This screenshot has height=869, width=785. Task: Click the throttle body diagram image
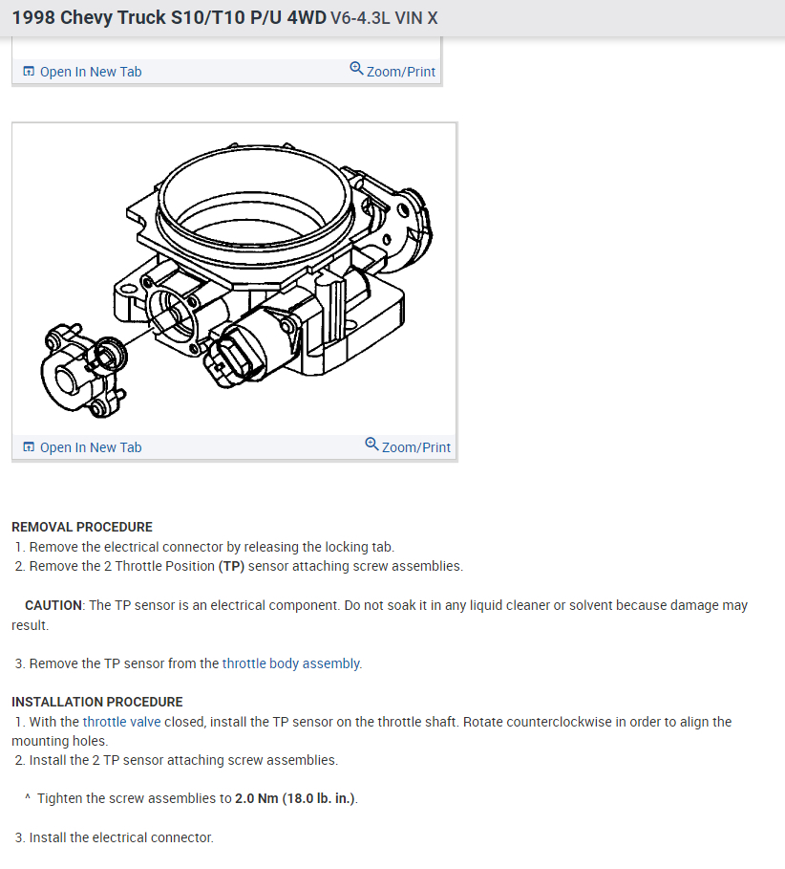pos(235,280)
